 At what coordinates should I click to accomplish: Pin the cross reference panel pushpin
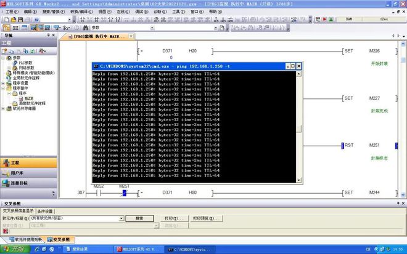pyautogui.click(x=398, y=203)
